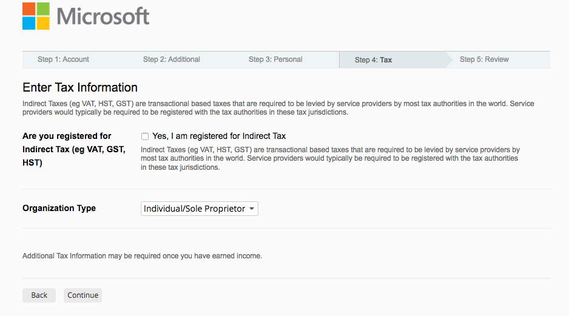Click the Continue button

click(x=82, y=295)
